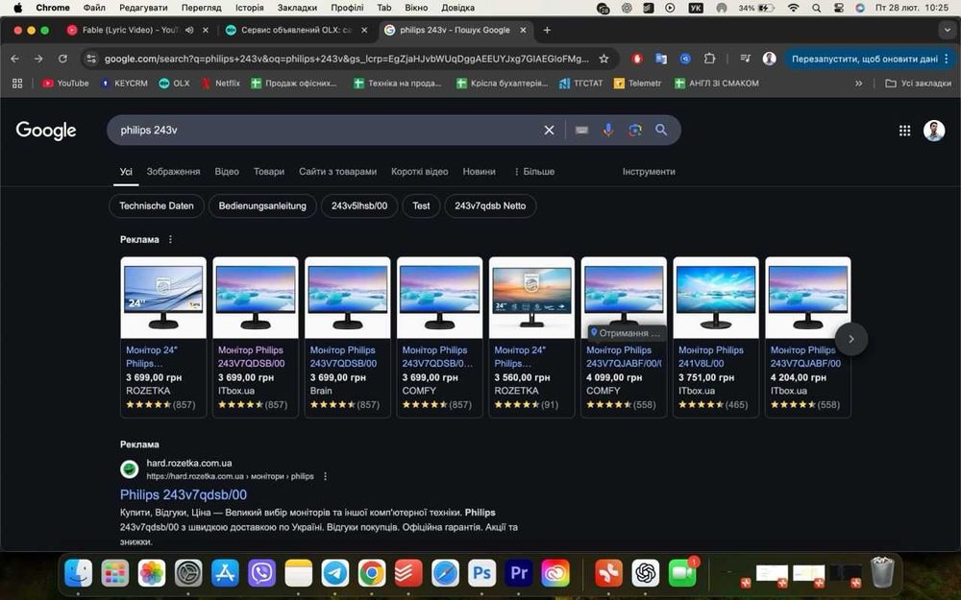Open the Telemetr bookmark
This screenshot has height=600, width=961.
pos(638,84)
